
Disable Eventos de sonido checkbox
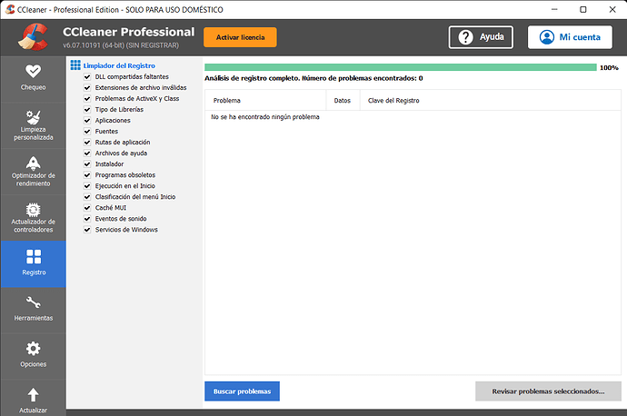click(87, 219)
